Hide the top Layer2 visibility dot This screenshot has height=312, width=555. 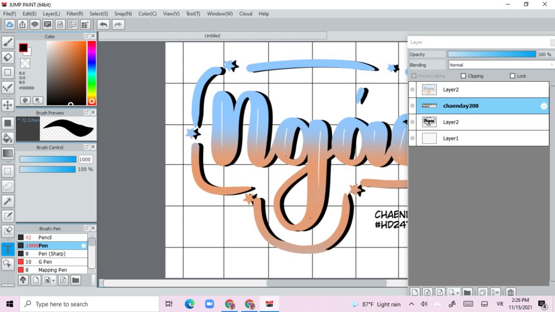[x=412, y=89]
